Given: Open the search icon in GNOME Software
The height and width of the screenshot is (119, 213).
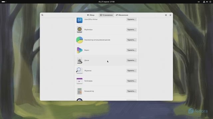Looking at the screenshot, I should pos(42,15).
